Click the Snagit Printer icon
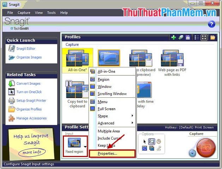Viewport: 222px width, 169px height. pyautogui.click(x=11, y=101)
